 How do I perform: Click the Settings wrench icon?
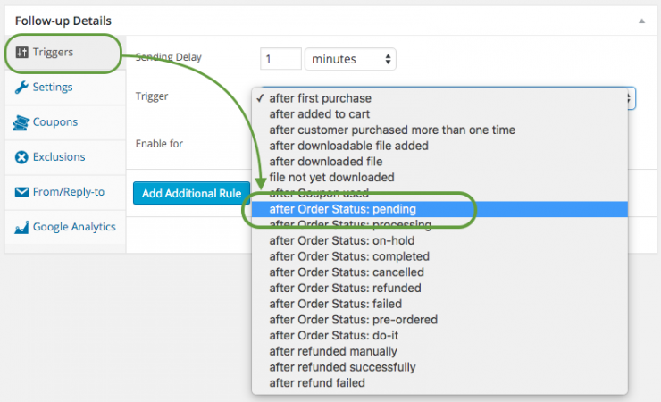(x=21, y=88)
